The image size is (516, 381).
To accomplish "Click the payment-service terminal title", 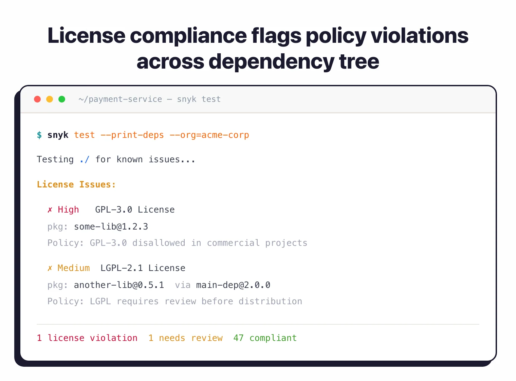I will [x=149, y=99].
